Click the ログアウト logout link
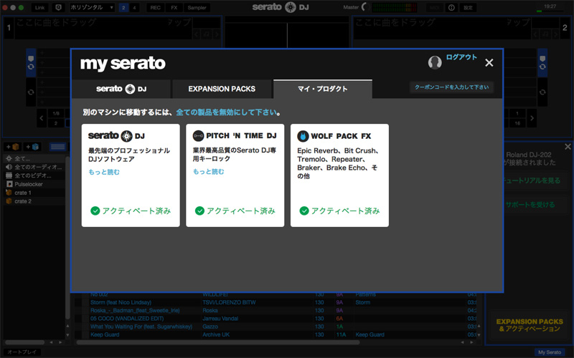 coord(461,57)
